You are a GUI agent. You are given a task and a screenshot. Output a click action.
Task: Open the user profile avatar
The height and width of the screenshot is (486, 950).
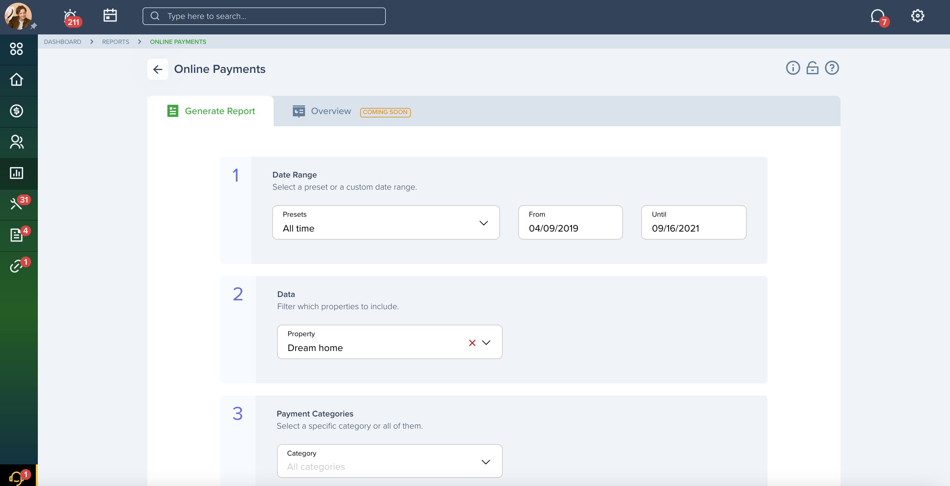18,16
